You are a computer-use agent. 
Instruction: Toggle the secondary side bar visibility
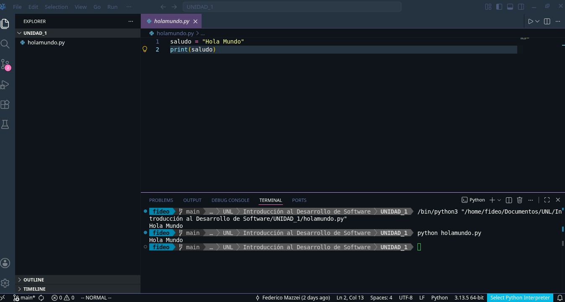521,7
